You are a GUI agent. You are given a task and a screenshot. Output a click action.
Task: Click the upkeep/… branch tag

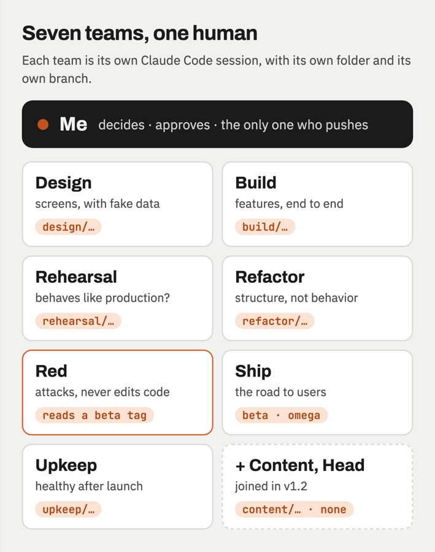[68, 510]
